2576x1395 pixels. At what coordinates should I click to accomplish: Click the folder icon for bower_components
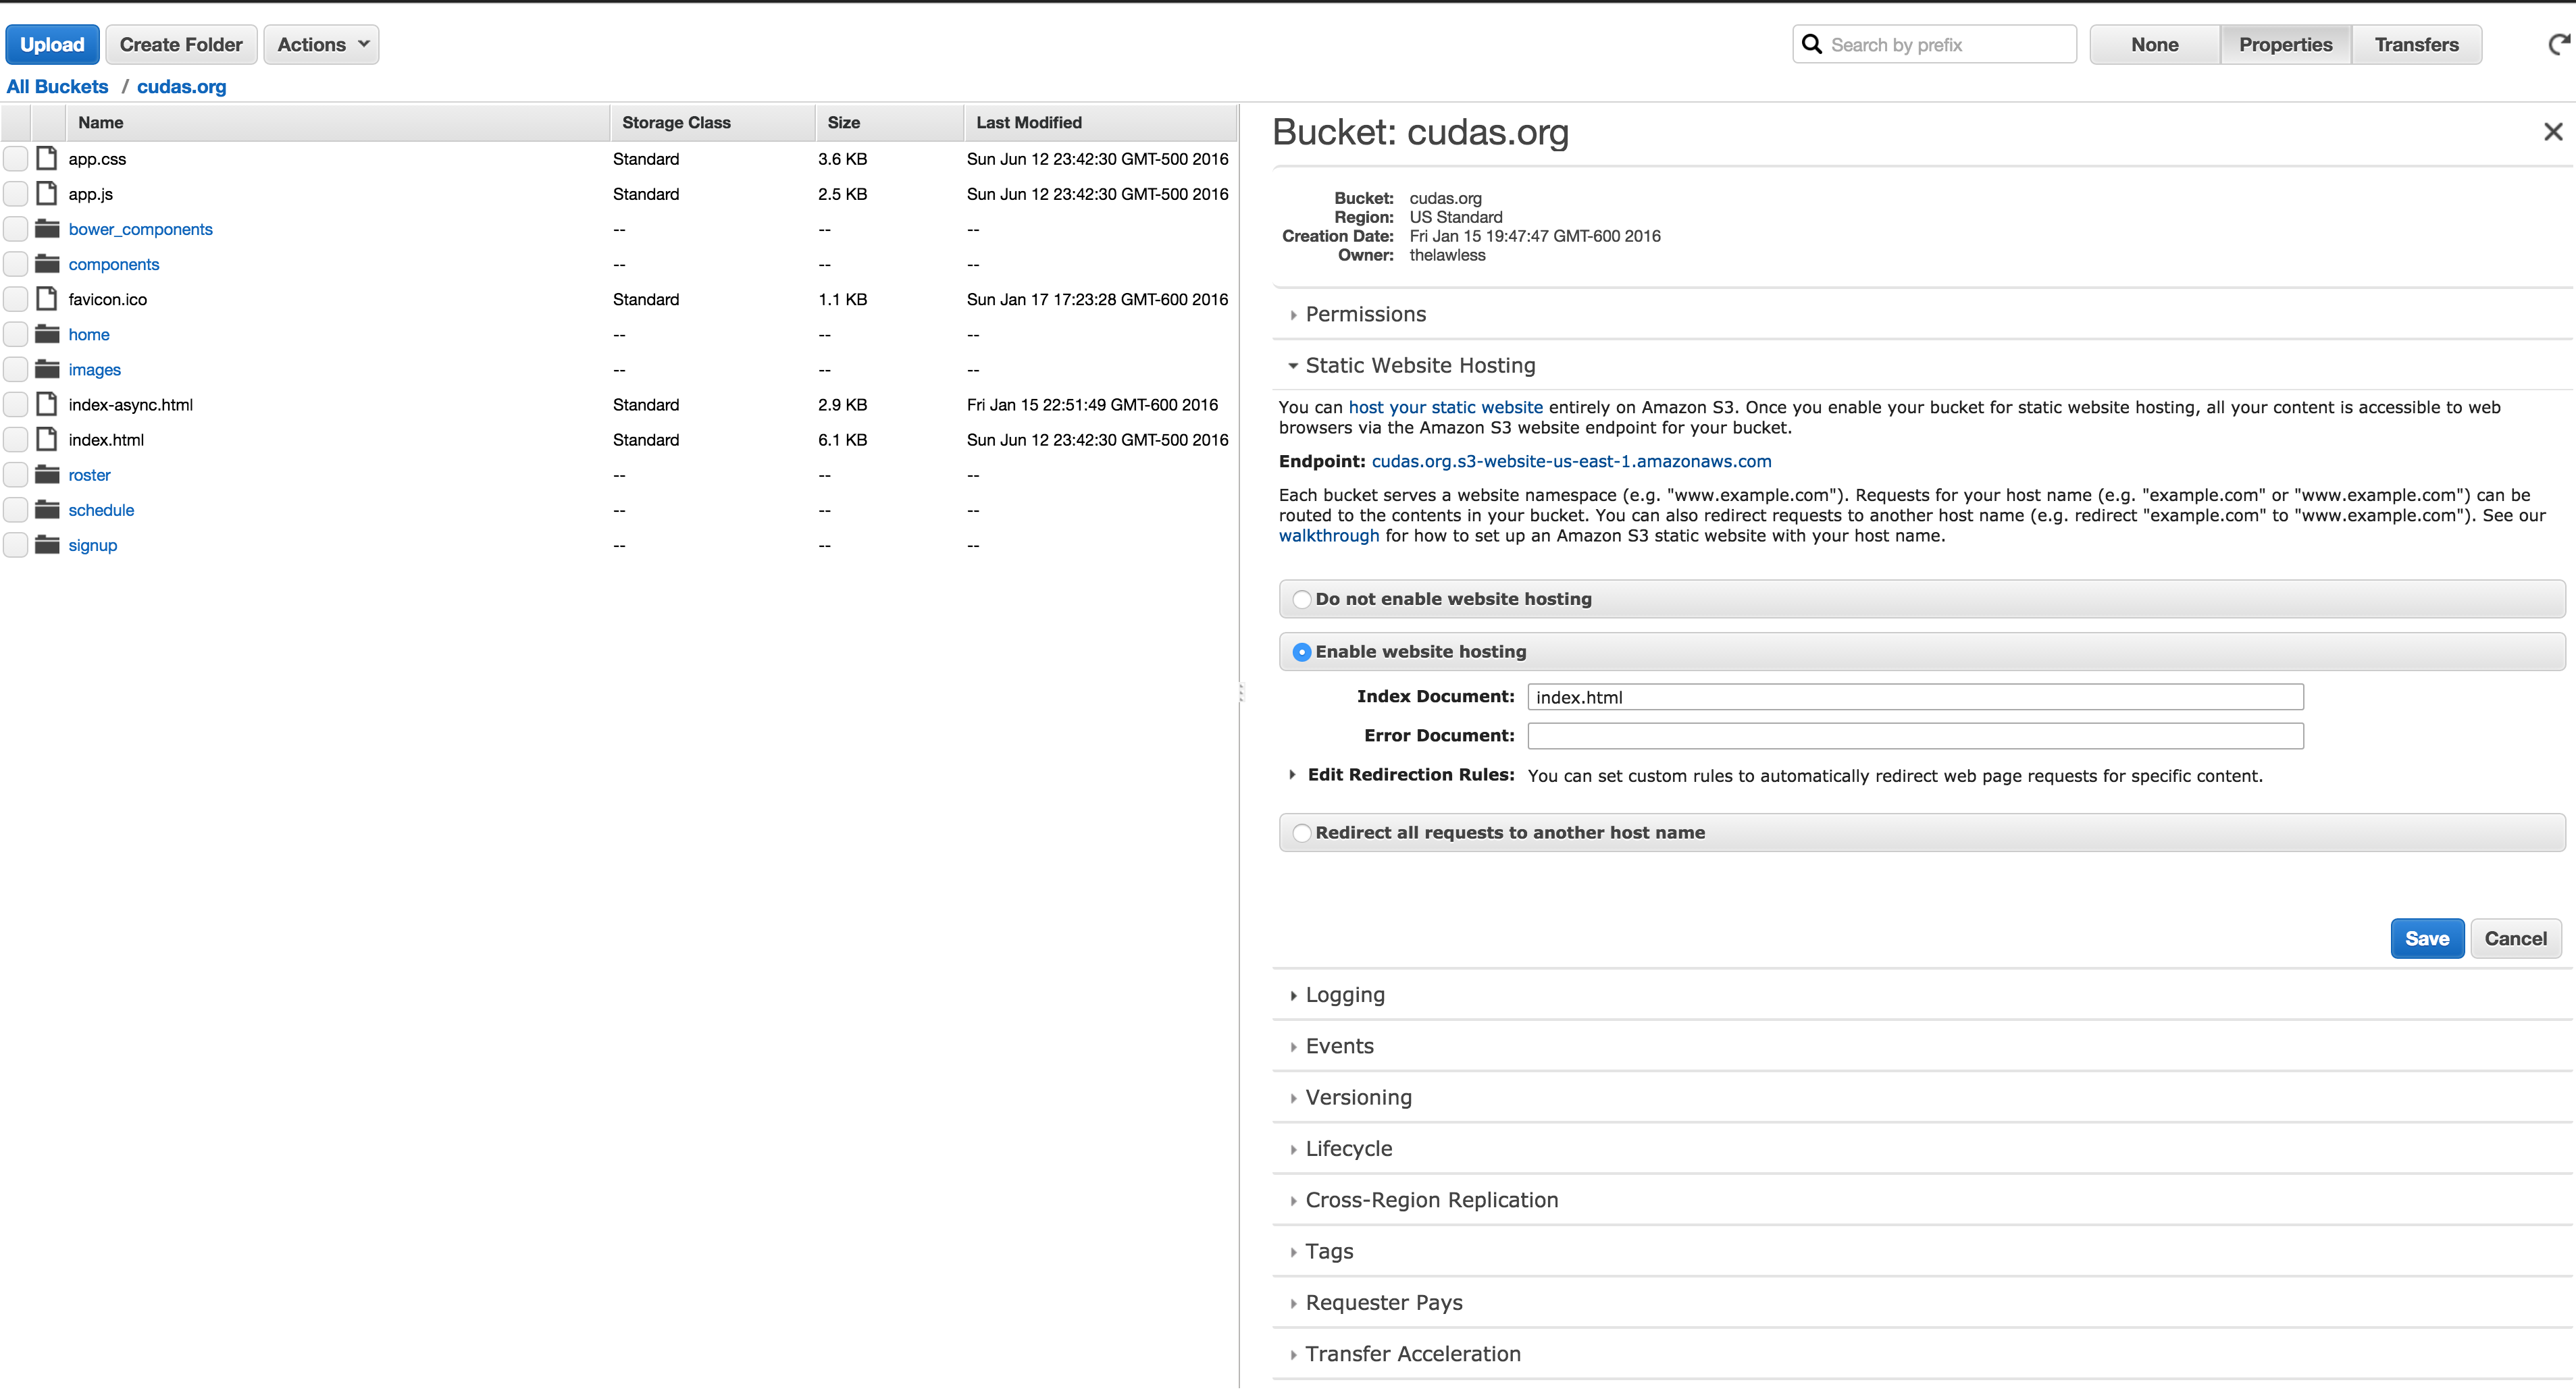[47, 228]
